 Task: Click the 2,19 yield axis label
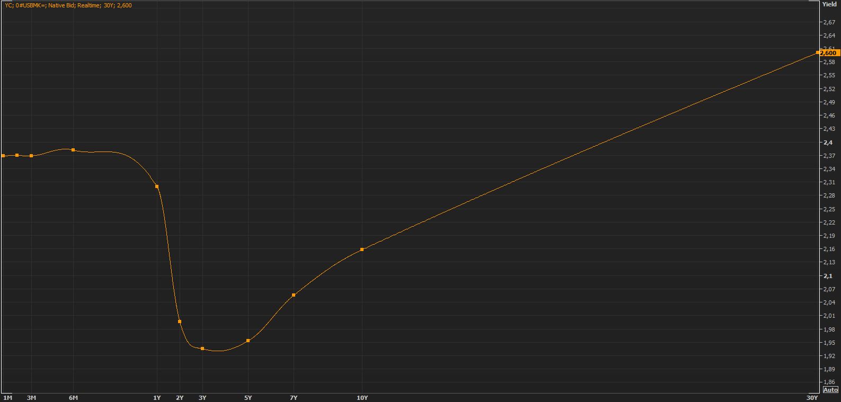point(829,236)
